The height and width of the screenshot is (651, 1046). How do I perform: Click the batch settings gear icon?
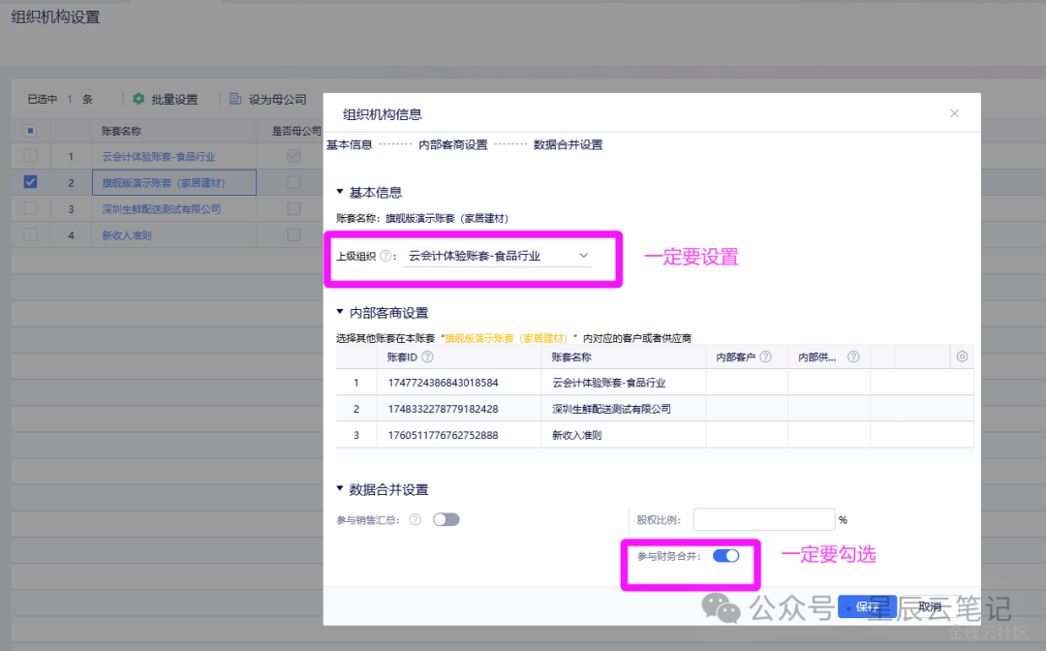138,99
